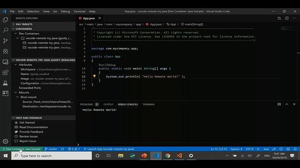Open the Debug menu
The height and width of the screenshot is (168, 300).
tap(65, 11)
